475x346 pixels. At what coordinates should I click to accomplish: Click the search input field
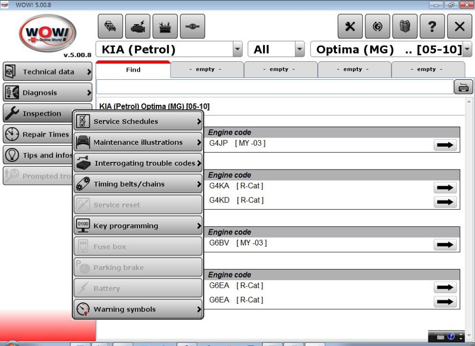275,87
